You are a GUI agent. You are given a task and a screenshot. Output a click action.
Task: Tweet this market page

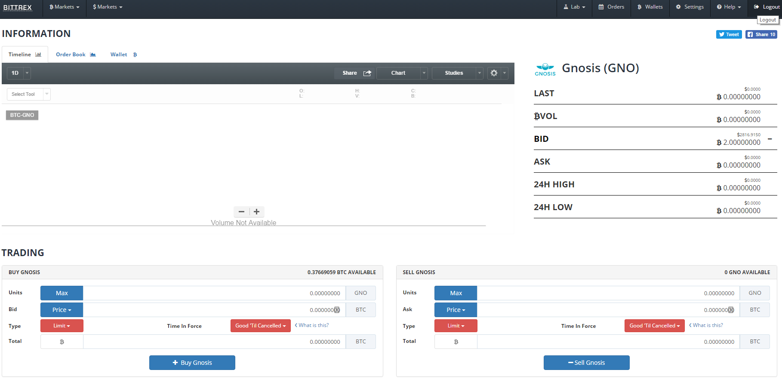coord(729,34)
